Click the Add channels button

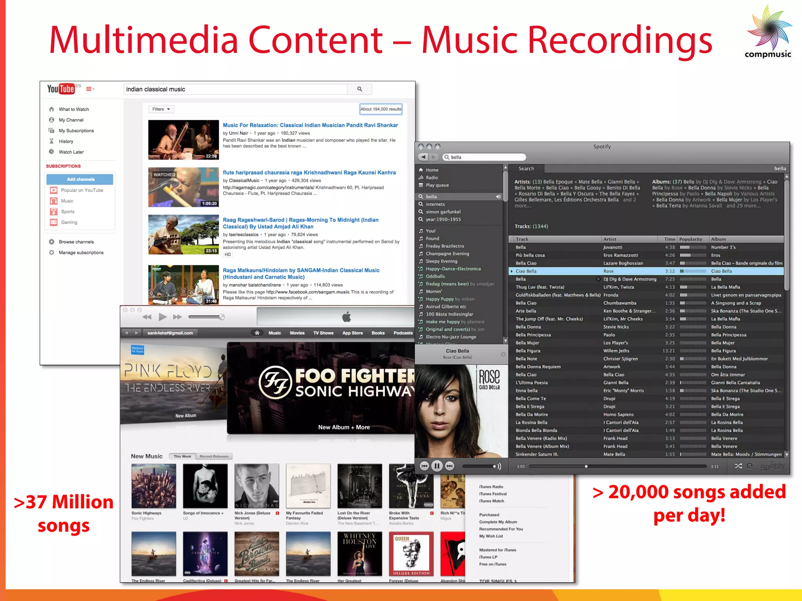[x=80, y=179]
